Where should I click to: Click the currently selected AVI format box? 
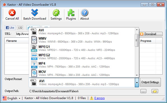(x=82, y=82)
